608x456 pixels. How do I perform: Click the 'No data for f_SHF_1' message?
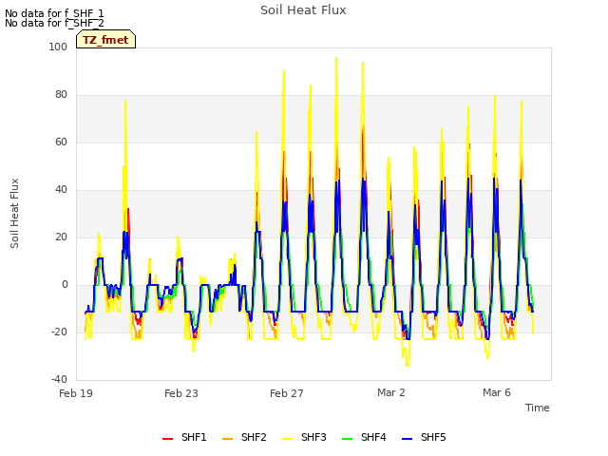click(x=54, y=13)
